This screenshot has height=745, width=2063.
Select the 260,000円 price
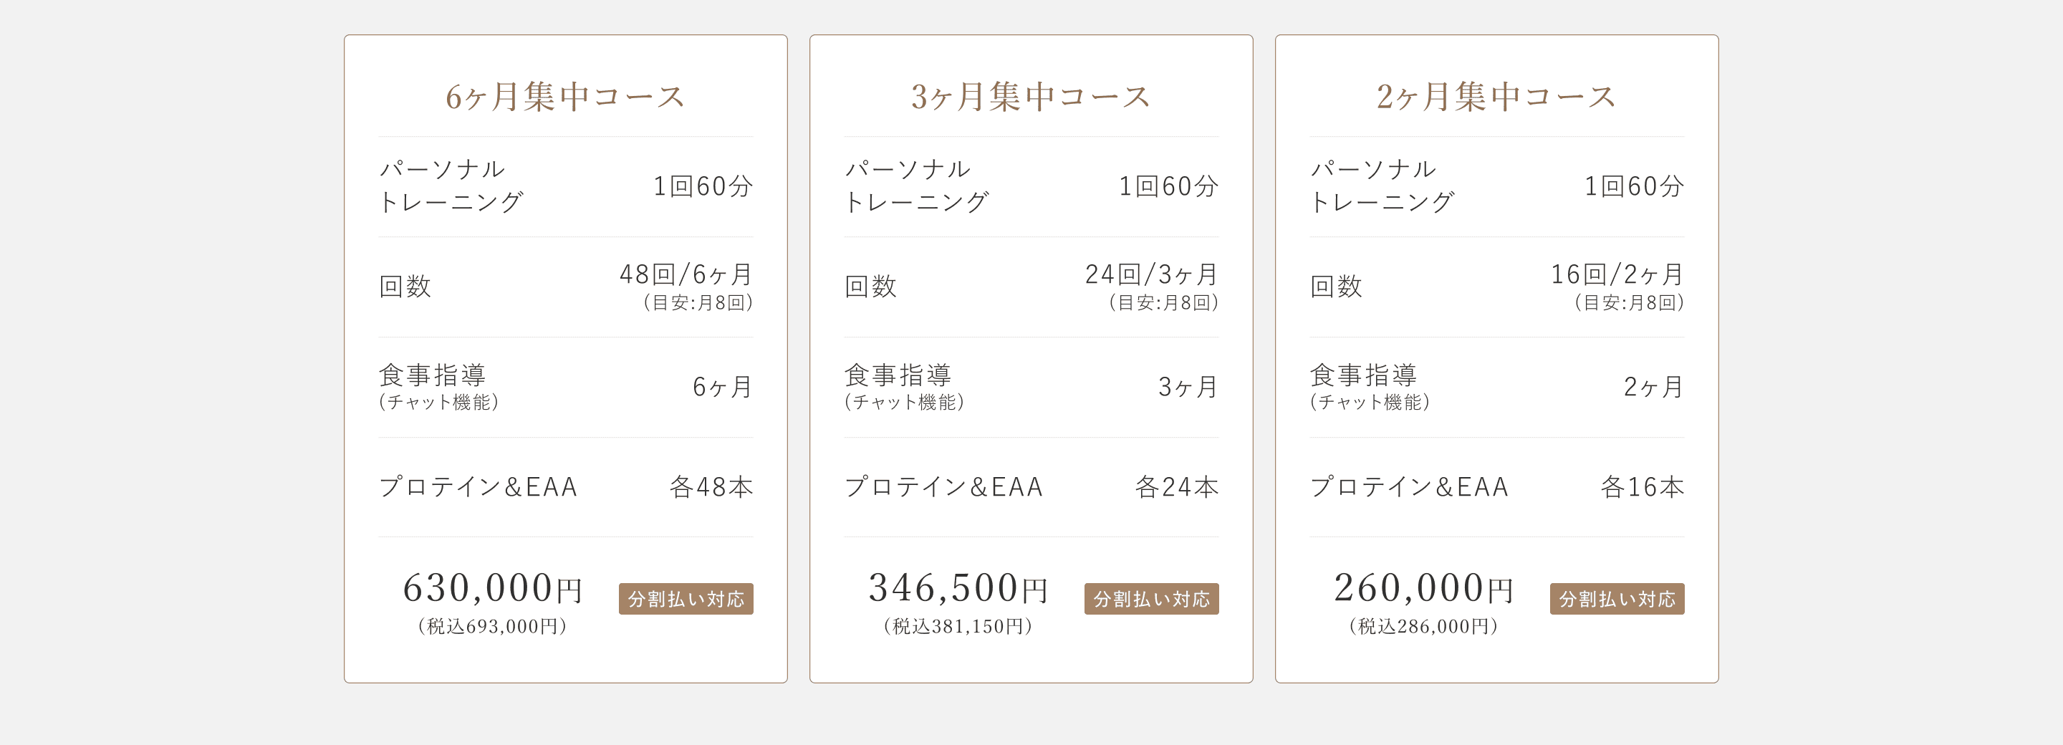[x=1423, y=588]
